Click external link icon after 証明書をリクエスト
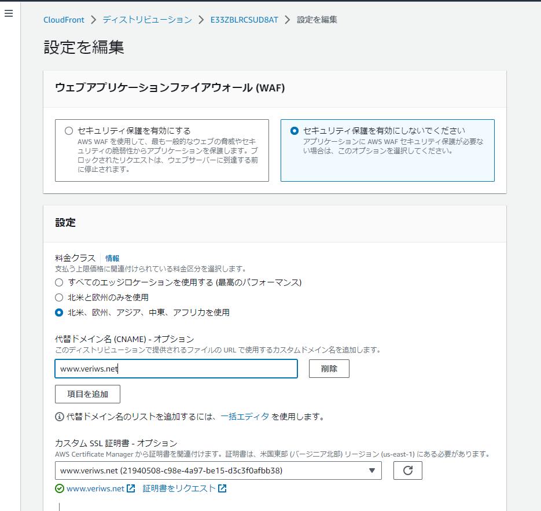Viewport: 541px width, 511px height. [x=222, y=488]
